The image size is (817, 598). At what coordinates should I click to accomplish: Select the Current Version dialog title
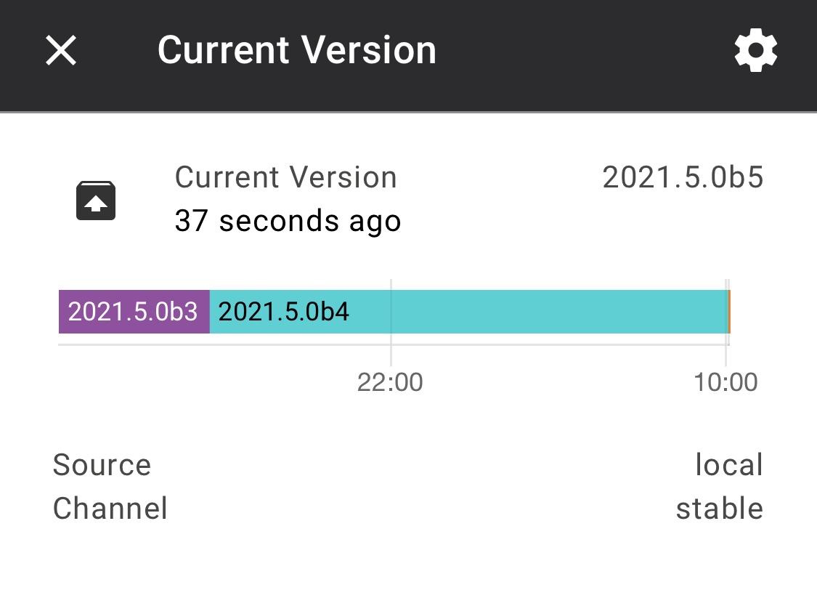pos(297,49)
